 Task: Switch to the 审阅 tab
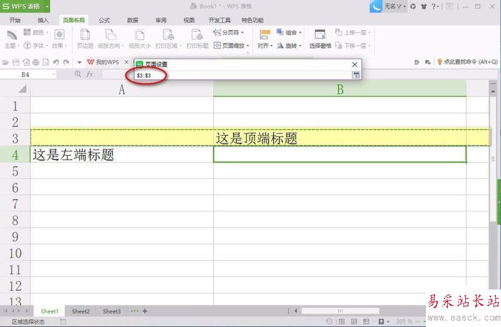[x=161, y=20]
